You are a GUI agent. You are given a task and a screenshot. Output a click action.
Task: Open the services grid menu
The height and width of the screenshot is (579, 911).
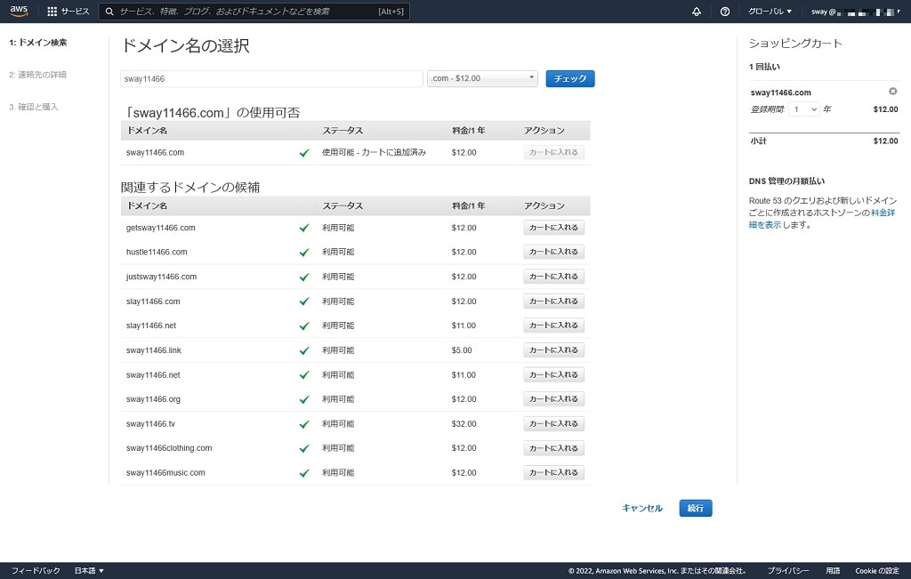52,11
